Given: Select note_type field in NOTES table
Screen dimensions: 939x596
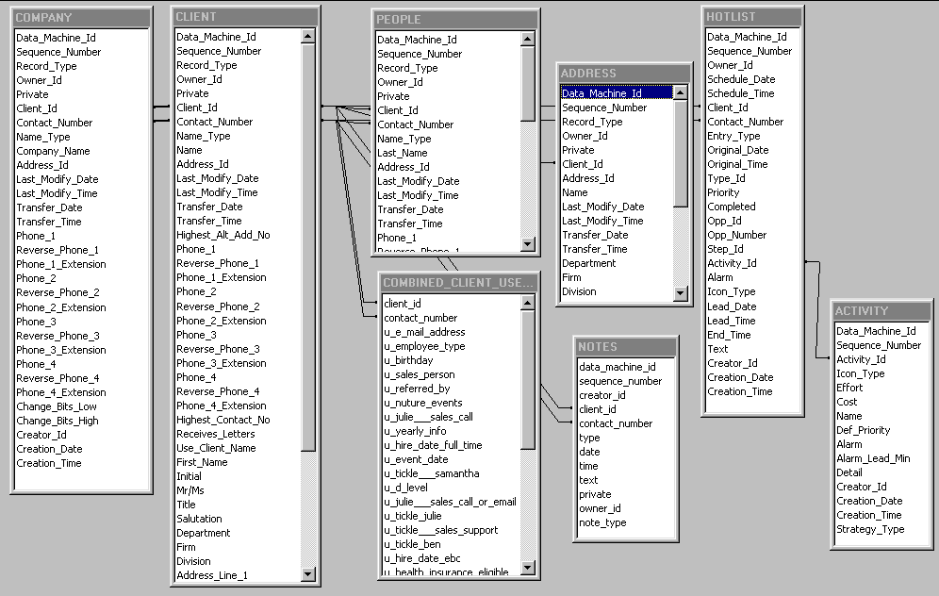Looking at the screenshot, I should [601, 522].
